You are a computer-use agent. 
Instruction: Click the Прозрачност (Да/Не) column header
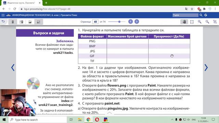(x=169, y=37)
